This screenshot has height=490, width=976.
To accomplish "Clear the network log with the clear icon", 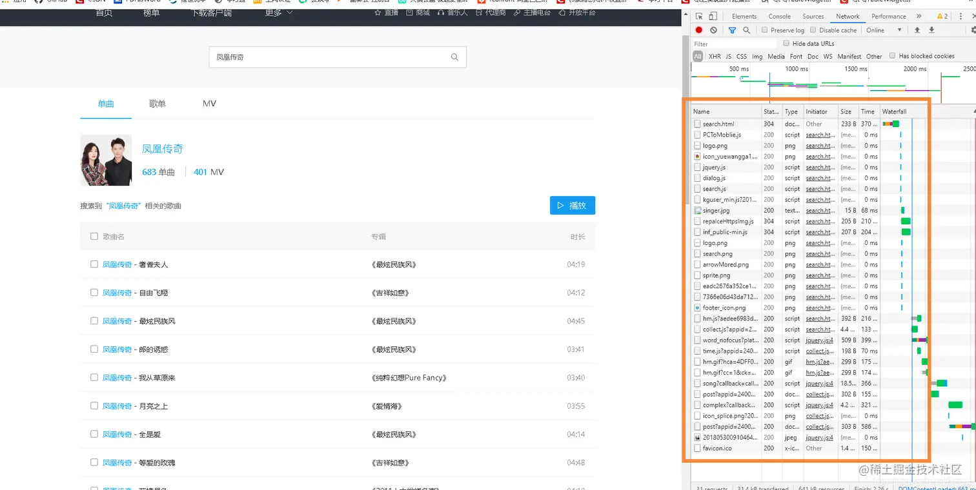I will (713, 30).
